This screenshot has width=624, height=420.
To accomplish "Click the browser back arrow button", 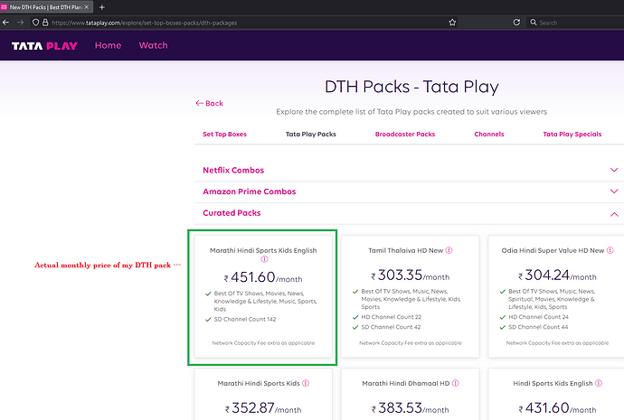I will click(7, 23).
